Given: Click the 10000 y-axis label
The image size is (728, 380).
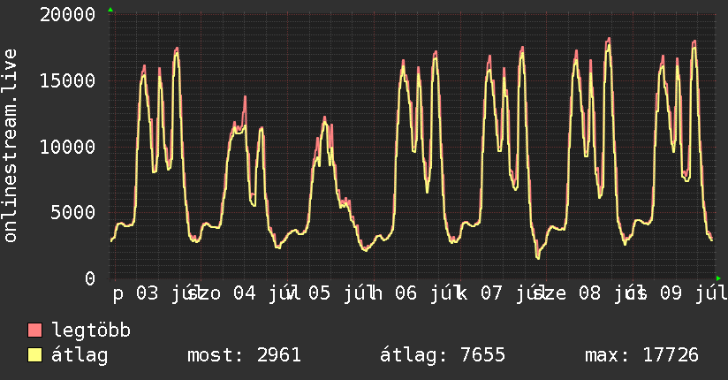Looking at the screenshot, I should coord(67,148).
